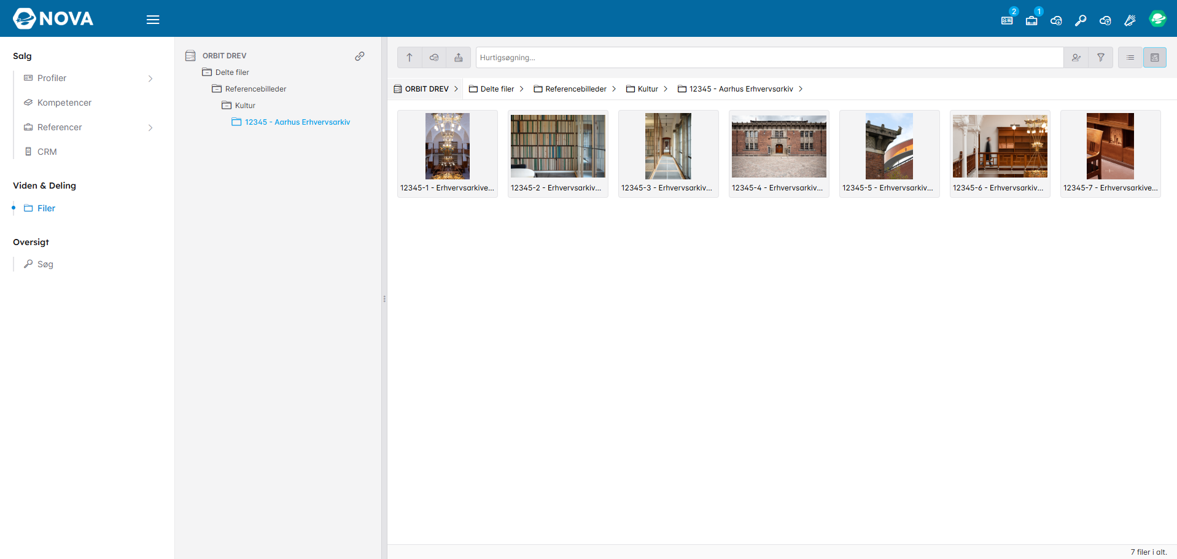Click Referencebilleder in the breadcrumb bar
Image resolution: width=1177 pixels, height=559 pixels.
tap(570, 89)
